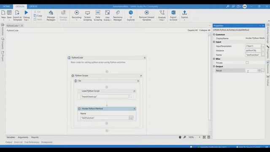The width and height of the screenshot is (270, 152).
Task: Open expression editor for Instance
Action: tap(263, 51)
